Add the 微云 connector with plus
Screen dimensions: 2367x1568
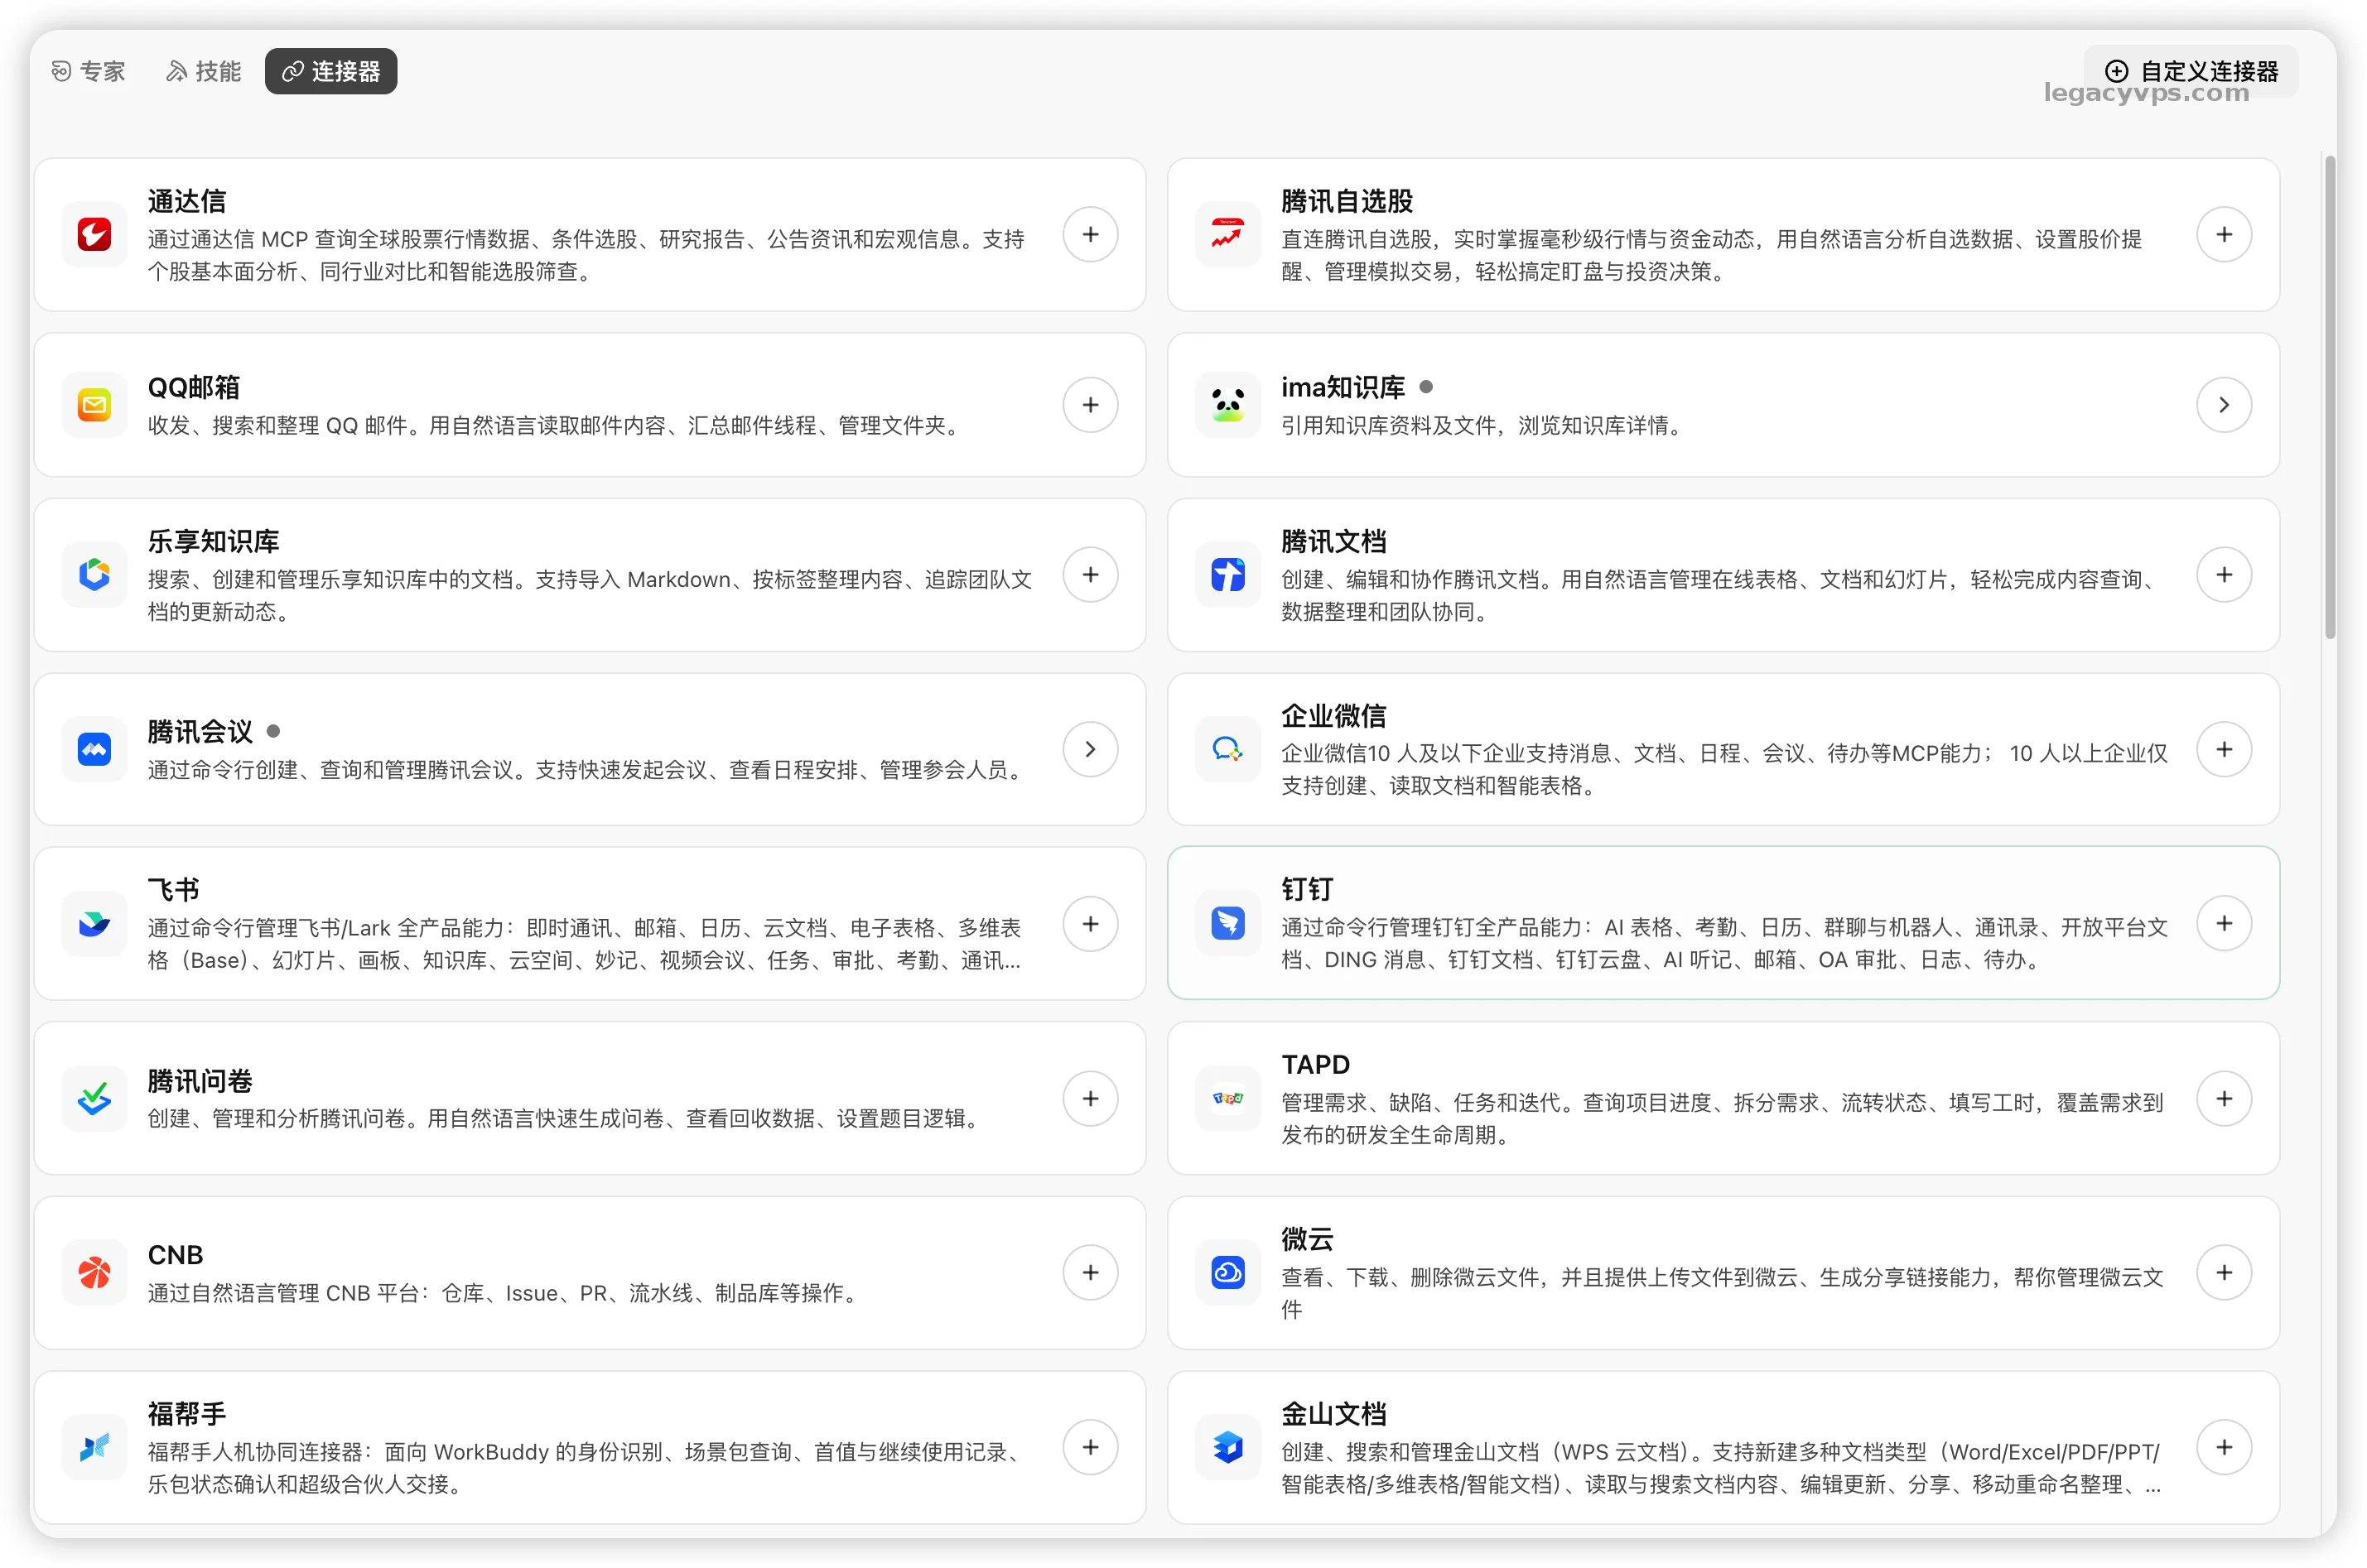pyautogui.click(x=2223, y=1272)
